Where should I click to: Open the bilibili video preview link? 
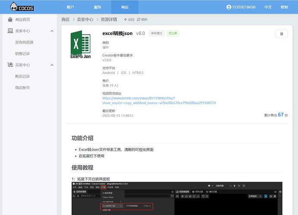click(159, 100)
